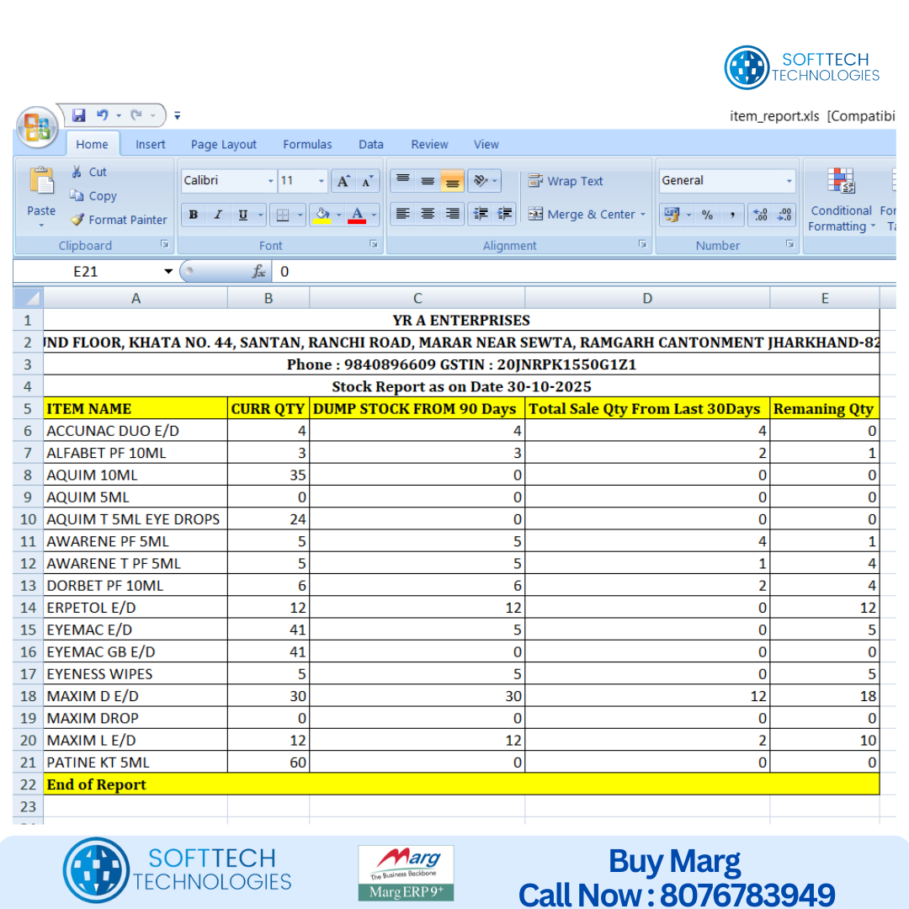
Task: Save the workbook from Quick Access toolbar
Action: 79,115
